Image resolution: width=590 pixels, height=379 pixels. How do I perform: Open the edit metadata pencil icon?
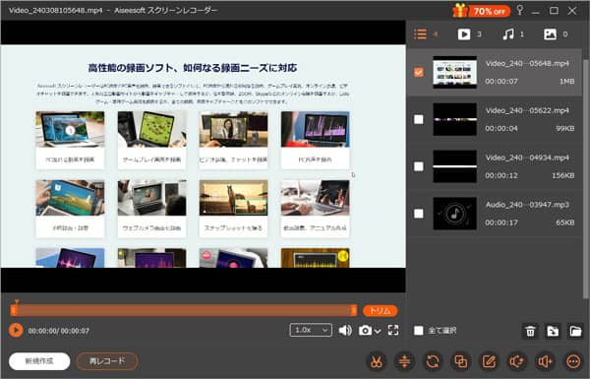pos(489,361)
